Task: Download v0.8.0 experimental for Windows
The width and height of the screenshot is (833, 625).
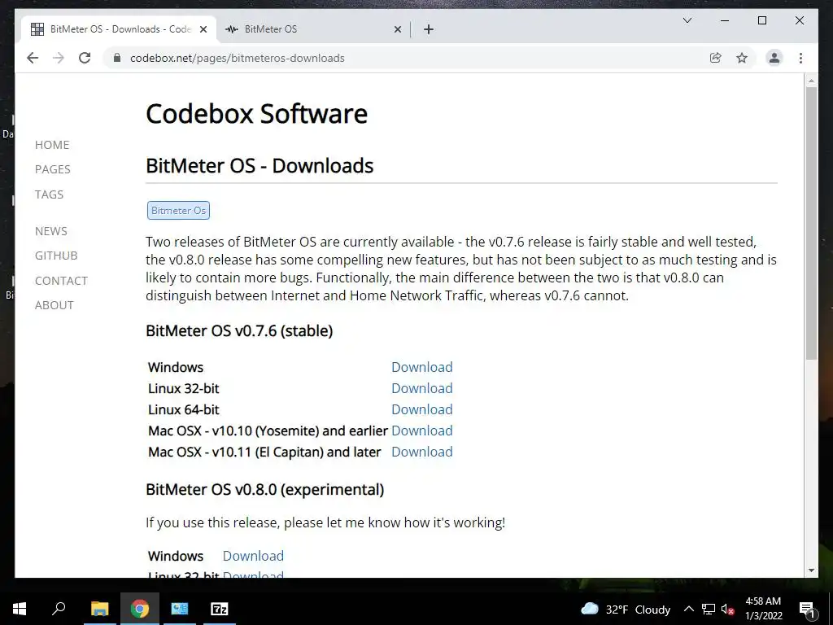Action: pos(253,556)
